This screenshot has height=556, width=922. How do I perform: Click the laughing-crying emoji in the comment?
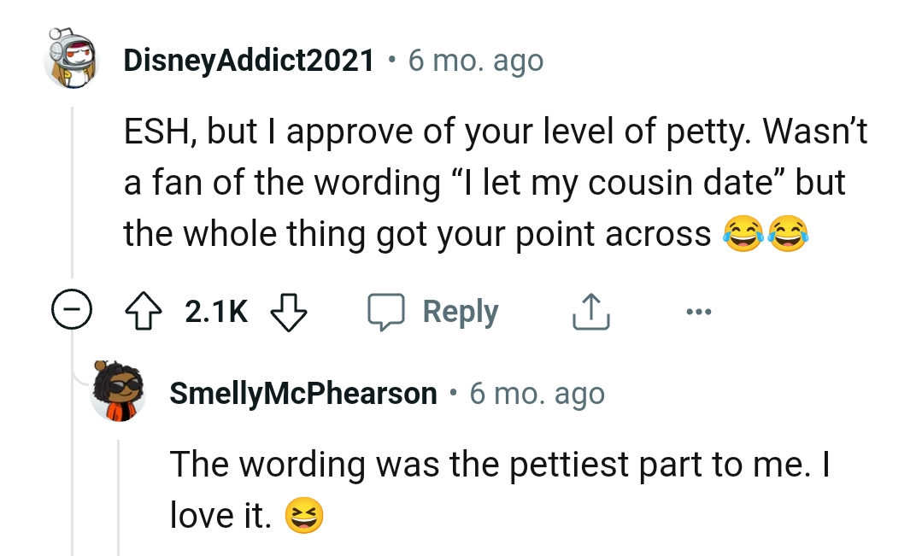(x=743, y=235)
